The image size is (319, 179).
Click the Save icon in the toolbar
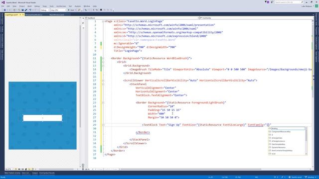pos(22,10)
